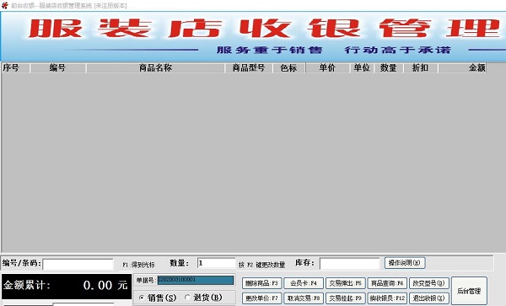Click the 单据号 document number field
The image size is (506, 306).
click(196, 280)
